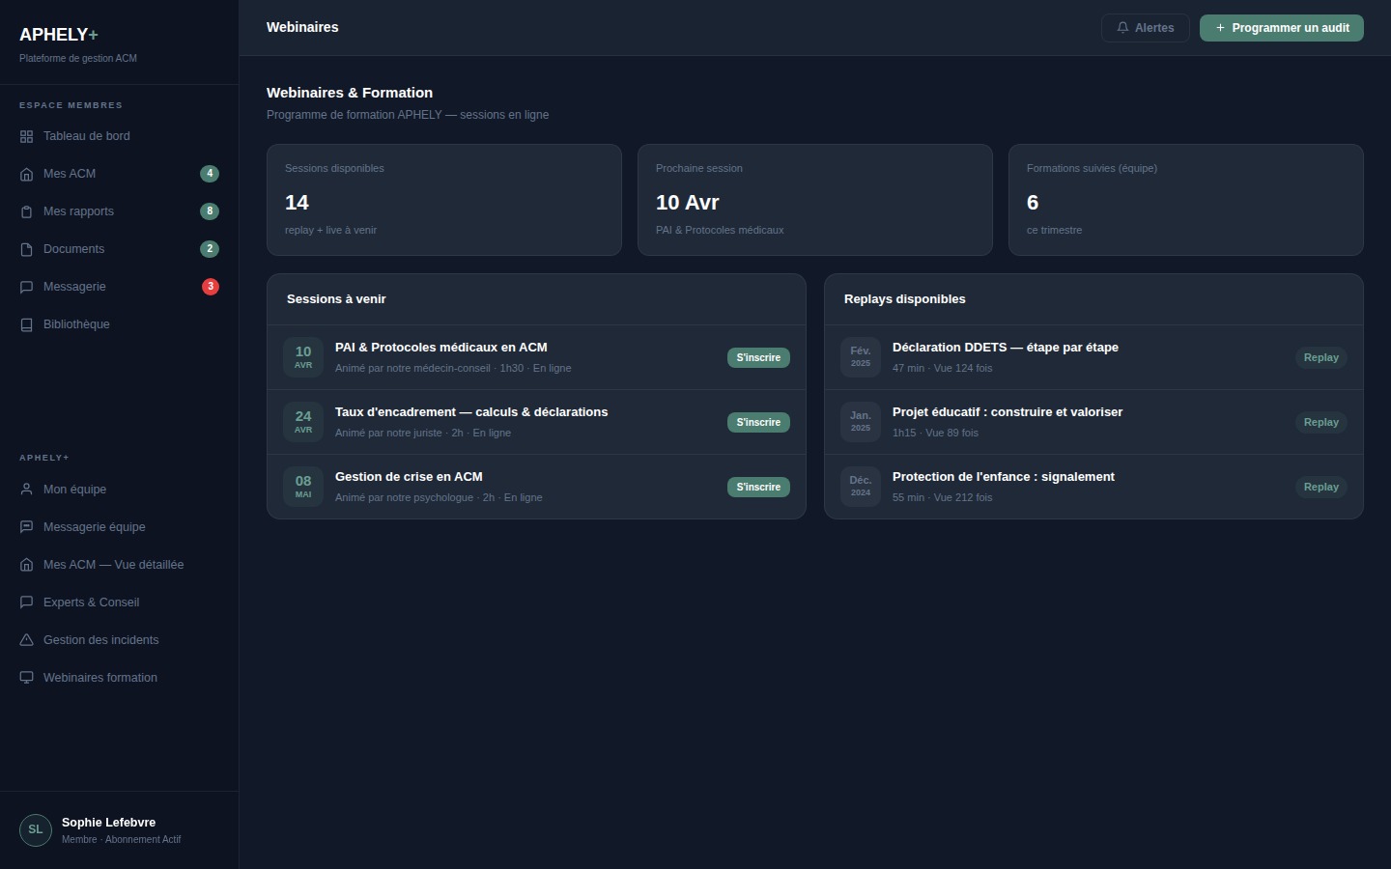Viewport: 1391px width, 869px height.
Task: Register for PAI & Protocoles médicaux session
Action: pyautogui.click(x=758, y=357)
